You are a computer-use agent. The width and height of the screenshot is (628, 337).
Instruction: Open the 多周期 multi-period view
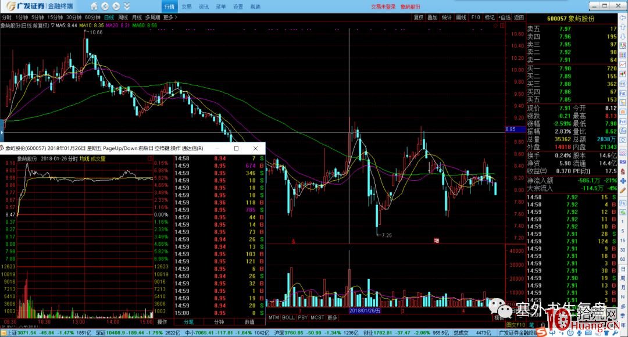coord(152,17)
